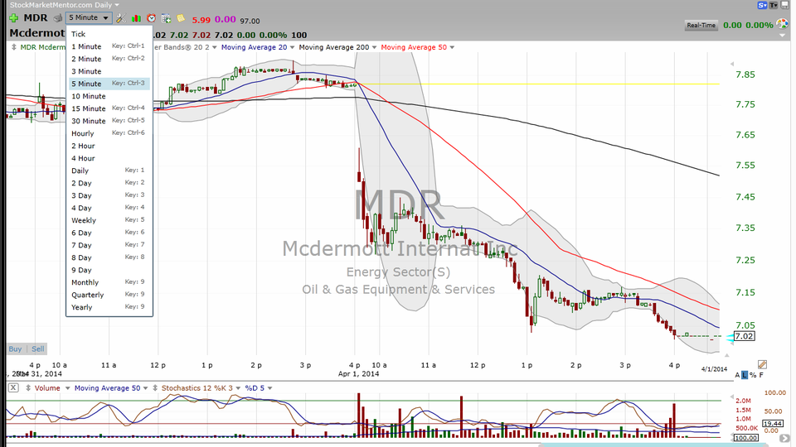Screen dimensions: 796x447
Task: Pick 7 Day timeframe
Action: pos(109,245)
